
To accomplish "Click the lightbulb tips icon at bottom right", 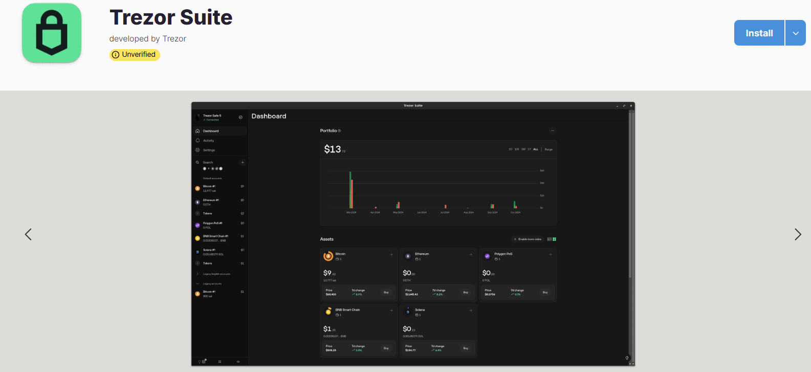I will click(627, 358).
